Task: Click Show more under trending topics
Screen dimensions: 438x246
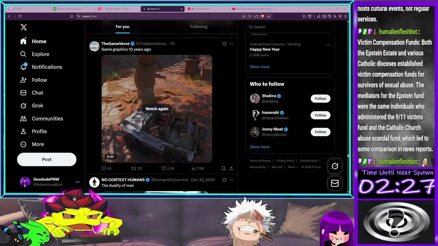Action: (x=259, y=67)
